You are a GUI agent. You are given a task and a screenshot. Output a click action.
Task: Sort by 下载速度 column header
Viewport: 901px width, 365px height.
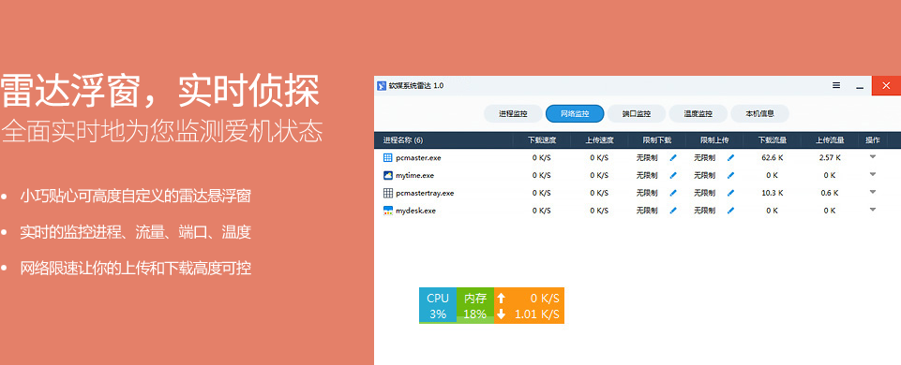[541, 140]
